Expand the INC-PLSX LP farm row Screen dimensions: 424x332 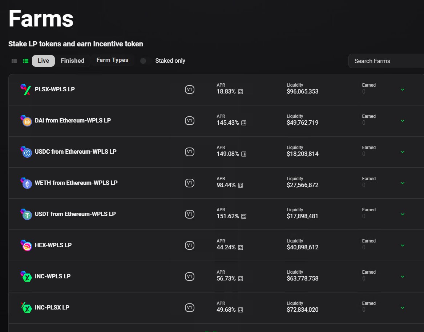pos(402,307)
